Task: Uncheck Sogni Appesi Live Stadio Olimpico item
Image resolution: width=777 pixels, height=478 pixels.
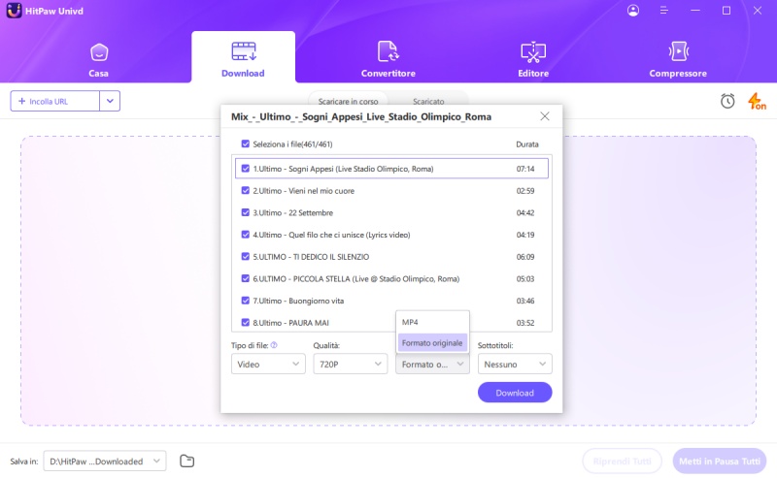Action: click(246, 169)
